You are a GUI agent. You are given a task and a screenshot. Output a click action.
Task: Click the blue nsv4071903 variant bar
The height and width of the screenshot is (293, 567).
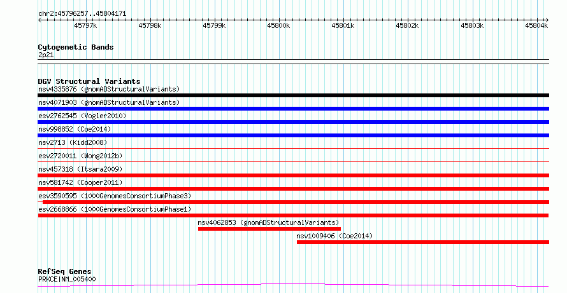293,109
